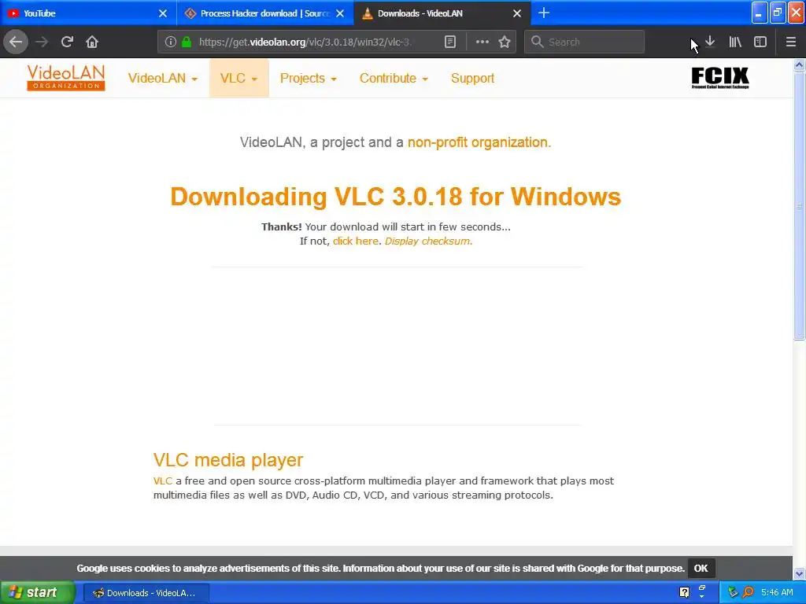Click the taskbar clock showing 5:46 AM
Screen dimensions: 806x604
pos(777,592)
